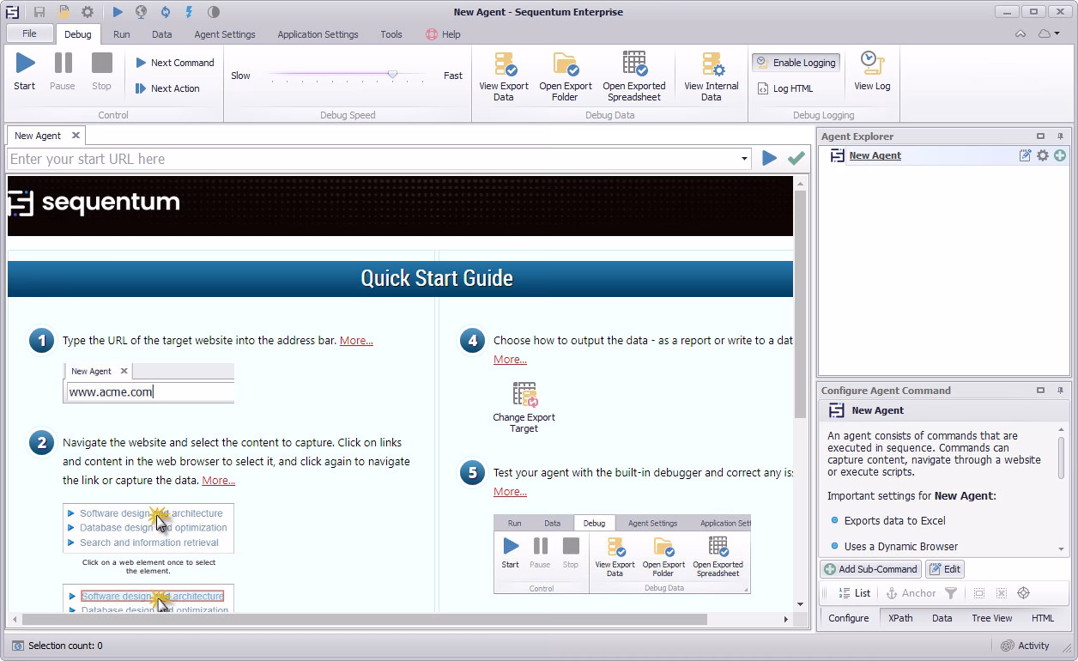Click Activity in the status bar

1026,646
